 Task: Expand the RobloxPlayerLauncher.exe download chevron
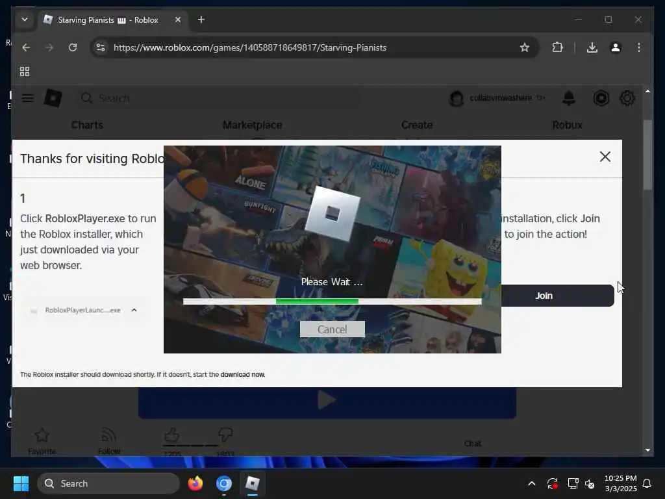[x=134, y=310]
